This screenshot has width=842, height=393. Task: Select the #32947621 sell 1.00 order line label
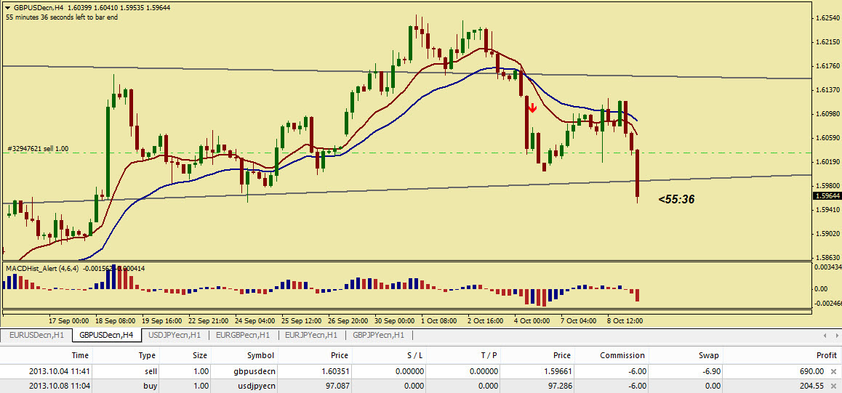(x=38, y=148)
